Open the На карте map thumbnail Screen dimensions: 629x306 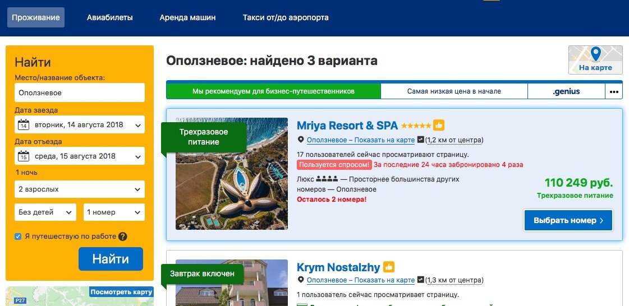click(x=595, y=59)
